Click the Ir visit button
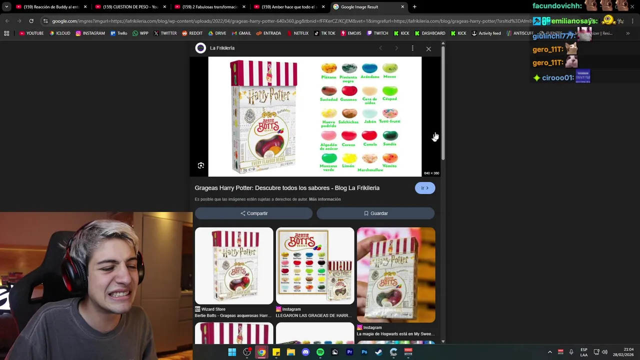Viewport: 640px width, 360px height. click(x=425, y=188)
